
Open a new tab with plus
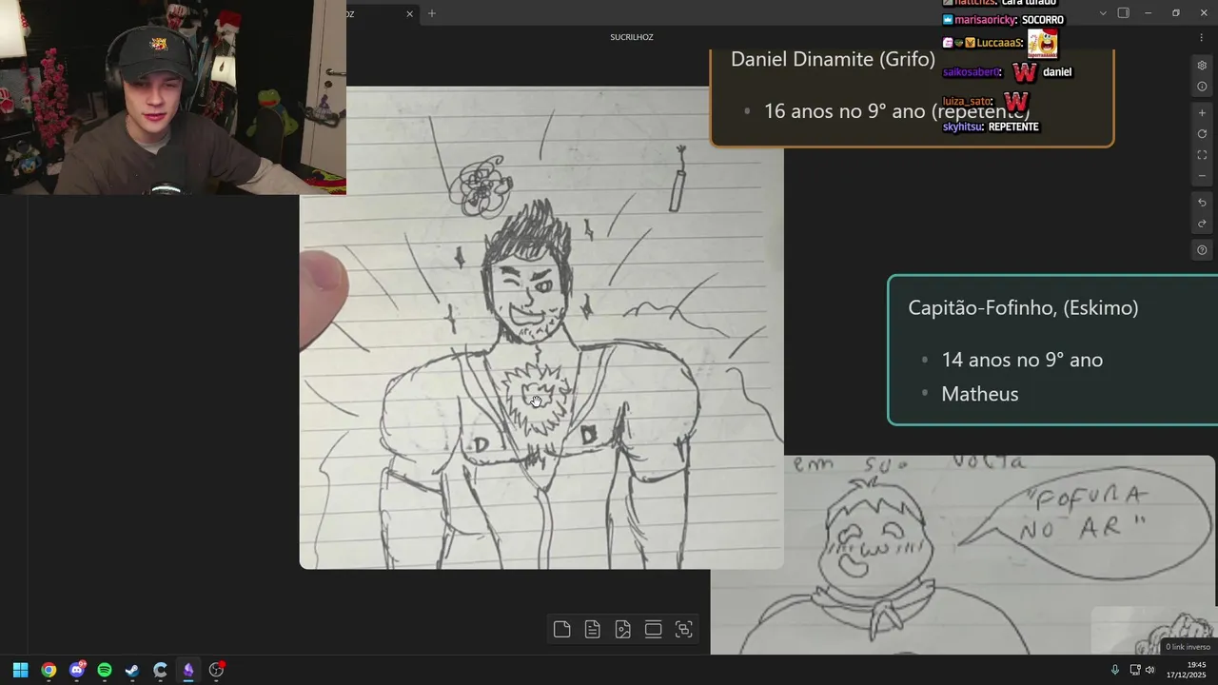(431, 13)
